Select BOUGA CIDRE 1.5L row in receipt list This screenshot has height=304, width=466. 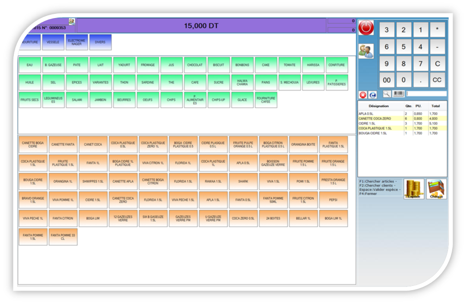(402, 133)
